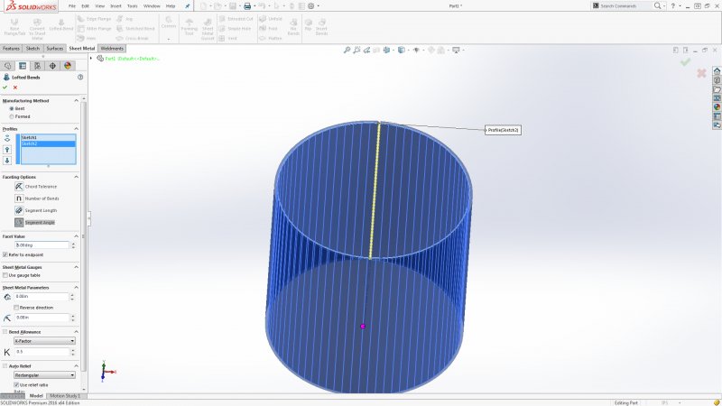722x406 pixels.
Task: Pick the Segment Length faceting option
Action: point(19,210)
